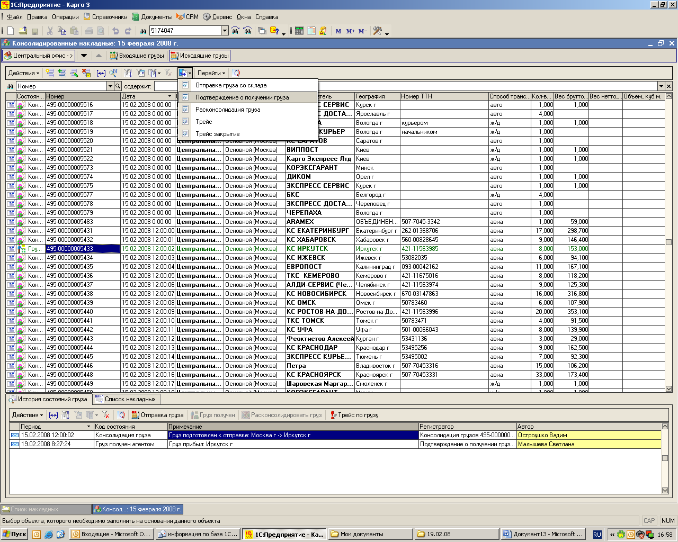This screenshot has width=678, height=542.
Task: Toggle the Входящие грузы view button
Action: click(137, 56)
